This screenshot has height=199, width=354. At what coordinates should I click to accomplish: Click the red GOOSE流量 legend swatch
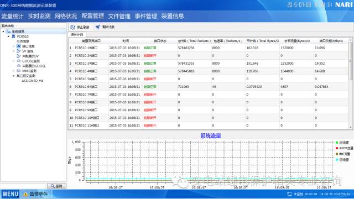click(337, 148)
